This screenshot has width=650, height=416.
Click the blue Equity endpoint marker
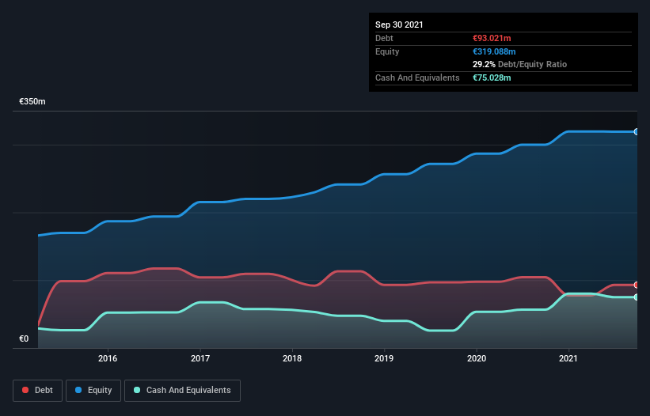[637, 131]
